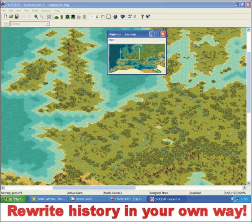Choose the small square brush size

coord(97,17)
